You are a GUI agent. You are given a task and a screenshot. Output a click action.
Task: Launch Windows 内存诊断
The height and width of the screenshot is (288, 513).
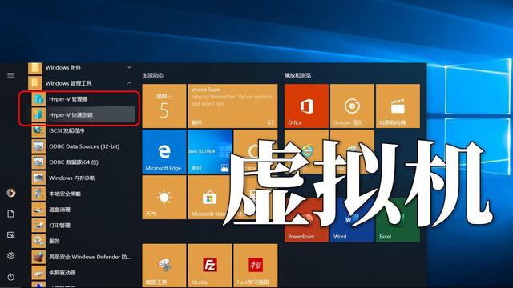pos(83,178)
